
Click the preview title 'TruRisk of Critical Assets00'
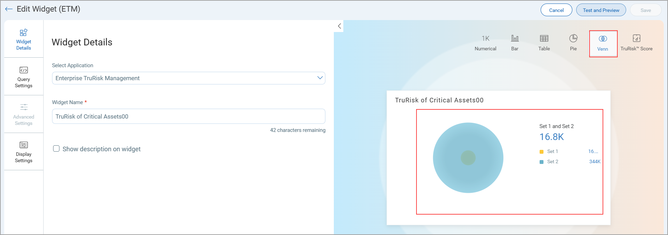[439, 100]
